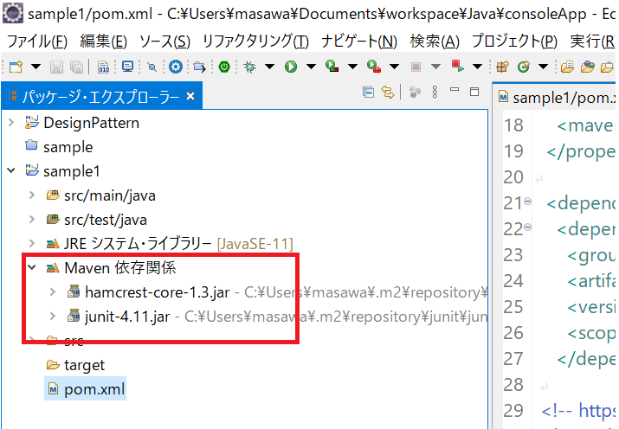The height and width of the screenshot is (429, 619).
Task: Click the grey circles filter icon in Package Explorer
Action: click(x=415, y=93)
